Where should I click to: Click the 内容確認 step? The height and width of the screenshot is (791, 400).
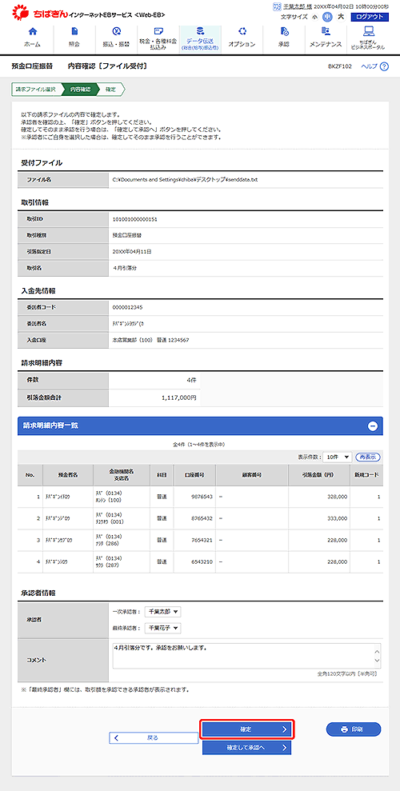point(80,90)
